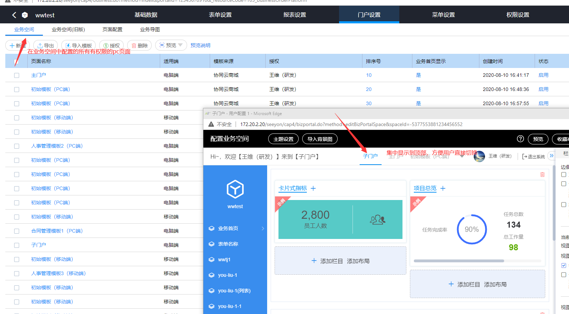Select the 子门户 tab in the popup header
Screen dimensions: 569x314
pos(370,156)
